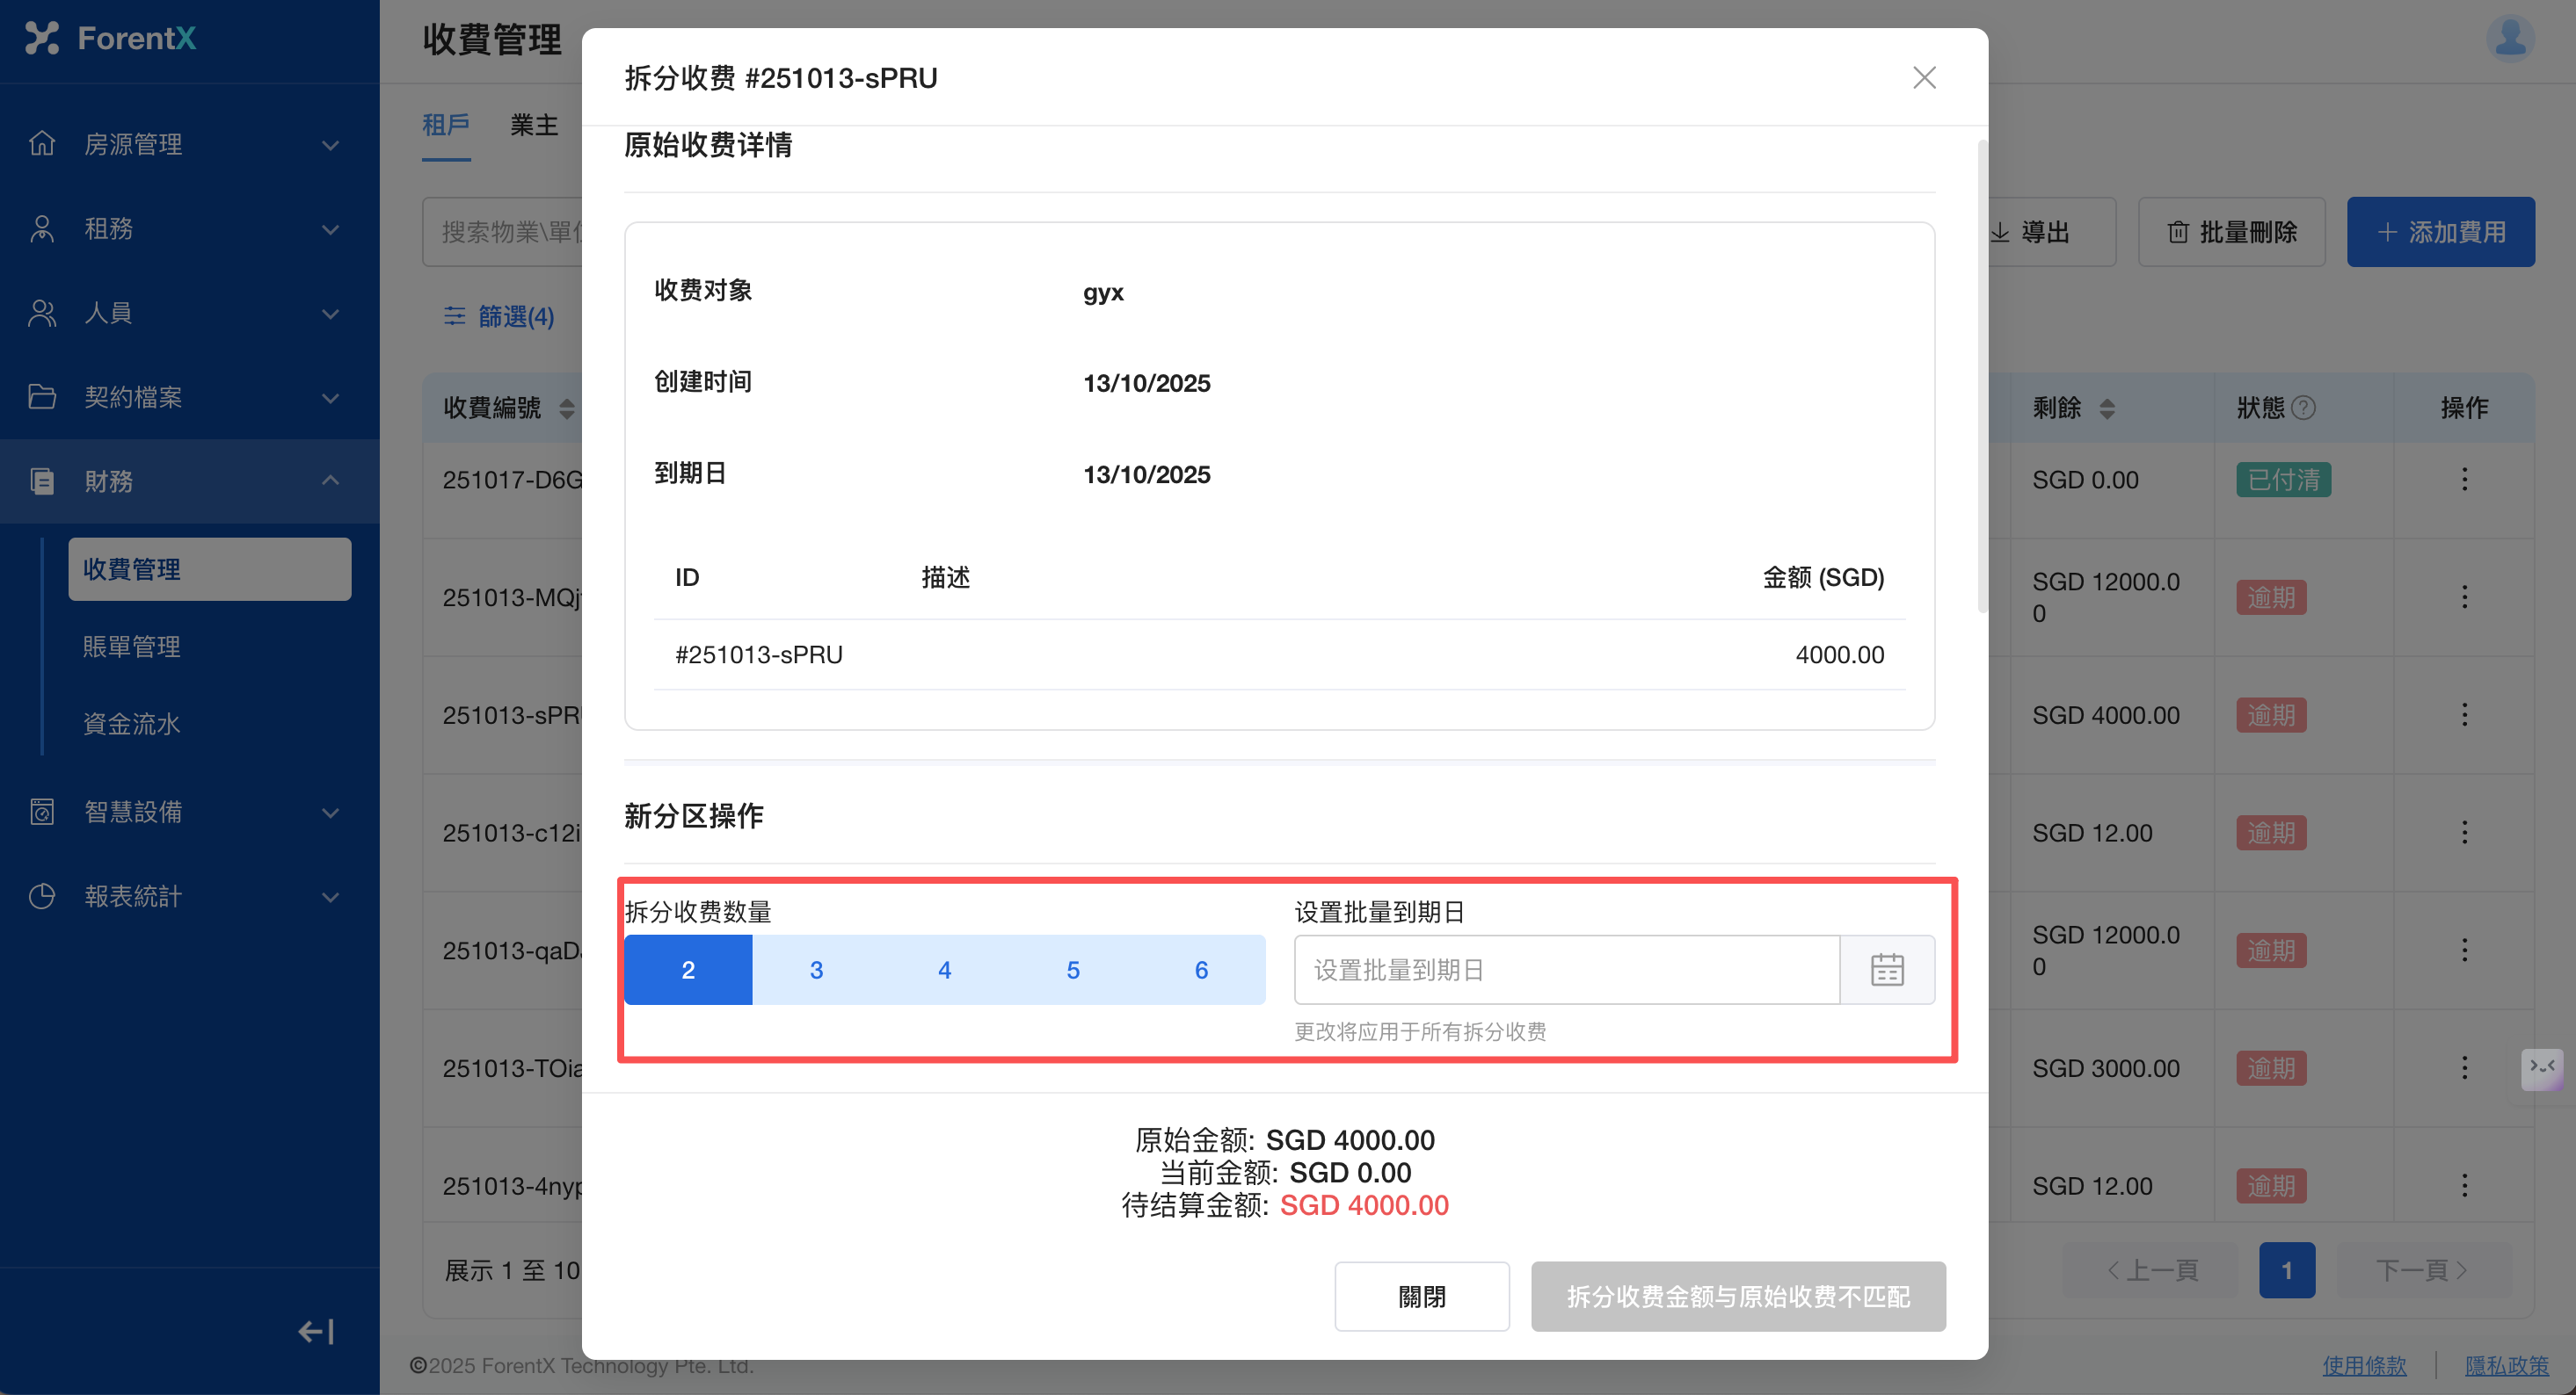Select split count 5

click(x=1072, y=969)
